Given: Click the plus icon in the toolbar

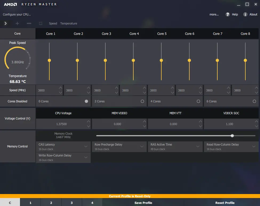Looking at the screenshot, I should pos(17,23).
